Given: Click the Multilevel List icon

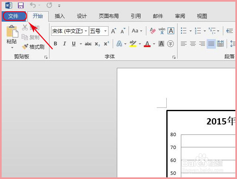Looking at the screenshot, I should point(212,31).
